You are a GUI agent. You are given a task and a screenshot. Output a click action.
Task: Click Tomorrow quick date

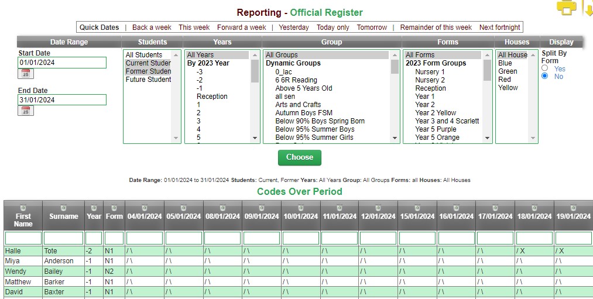pos(372,28)
